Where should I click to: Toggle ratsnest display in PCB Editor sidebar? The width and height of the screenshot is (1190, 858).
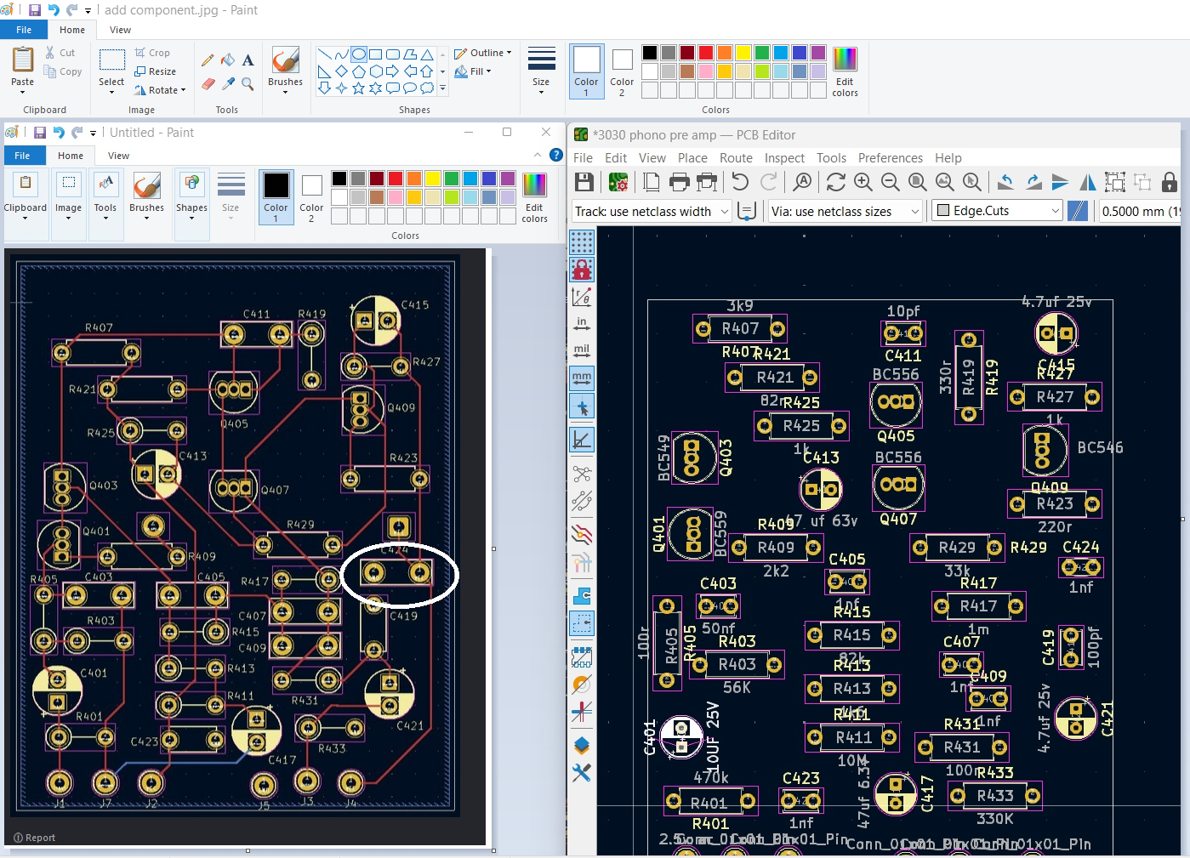click(x=582, y=473)
